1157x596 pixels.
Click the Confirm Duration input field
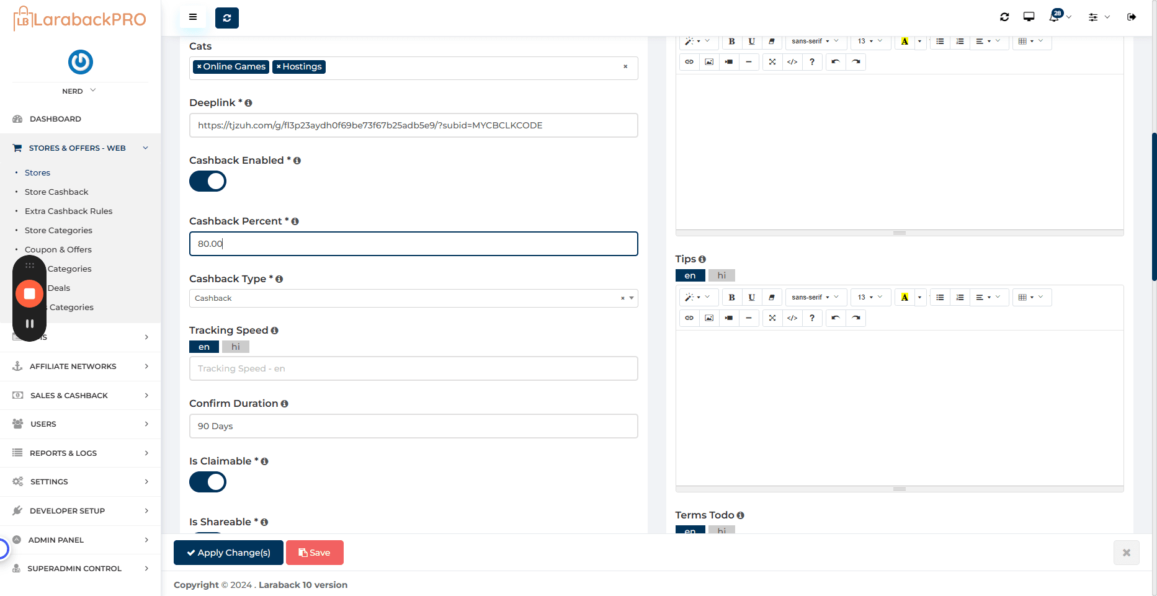[x=413, y=426]
